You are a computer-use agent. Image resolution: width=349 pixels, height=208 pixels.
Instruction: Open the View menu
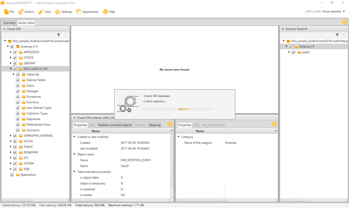pos(45,11)
